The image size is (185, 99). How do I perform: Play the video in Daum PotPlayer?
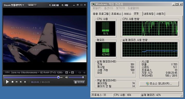[x=7, y=82]
